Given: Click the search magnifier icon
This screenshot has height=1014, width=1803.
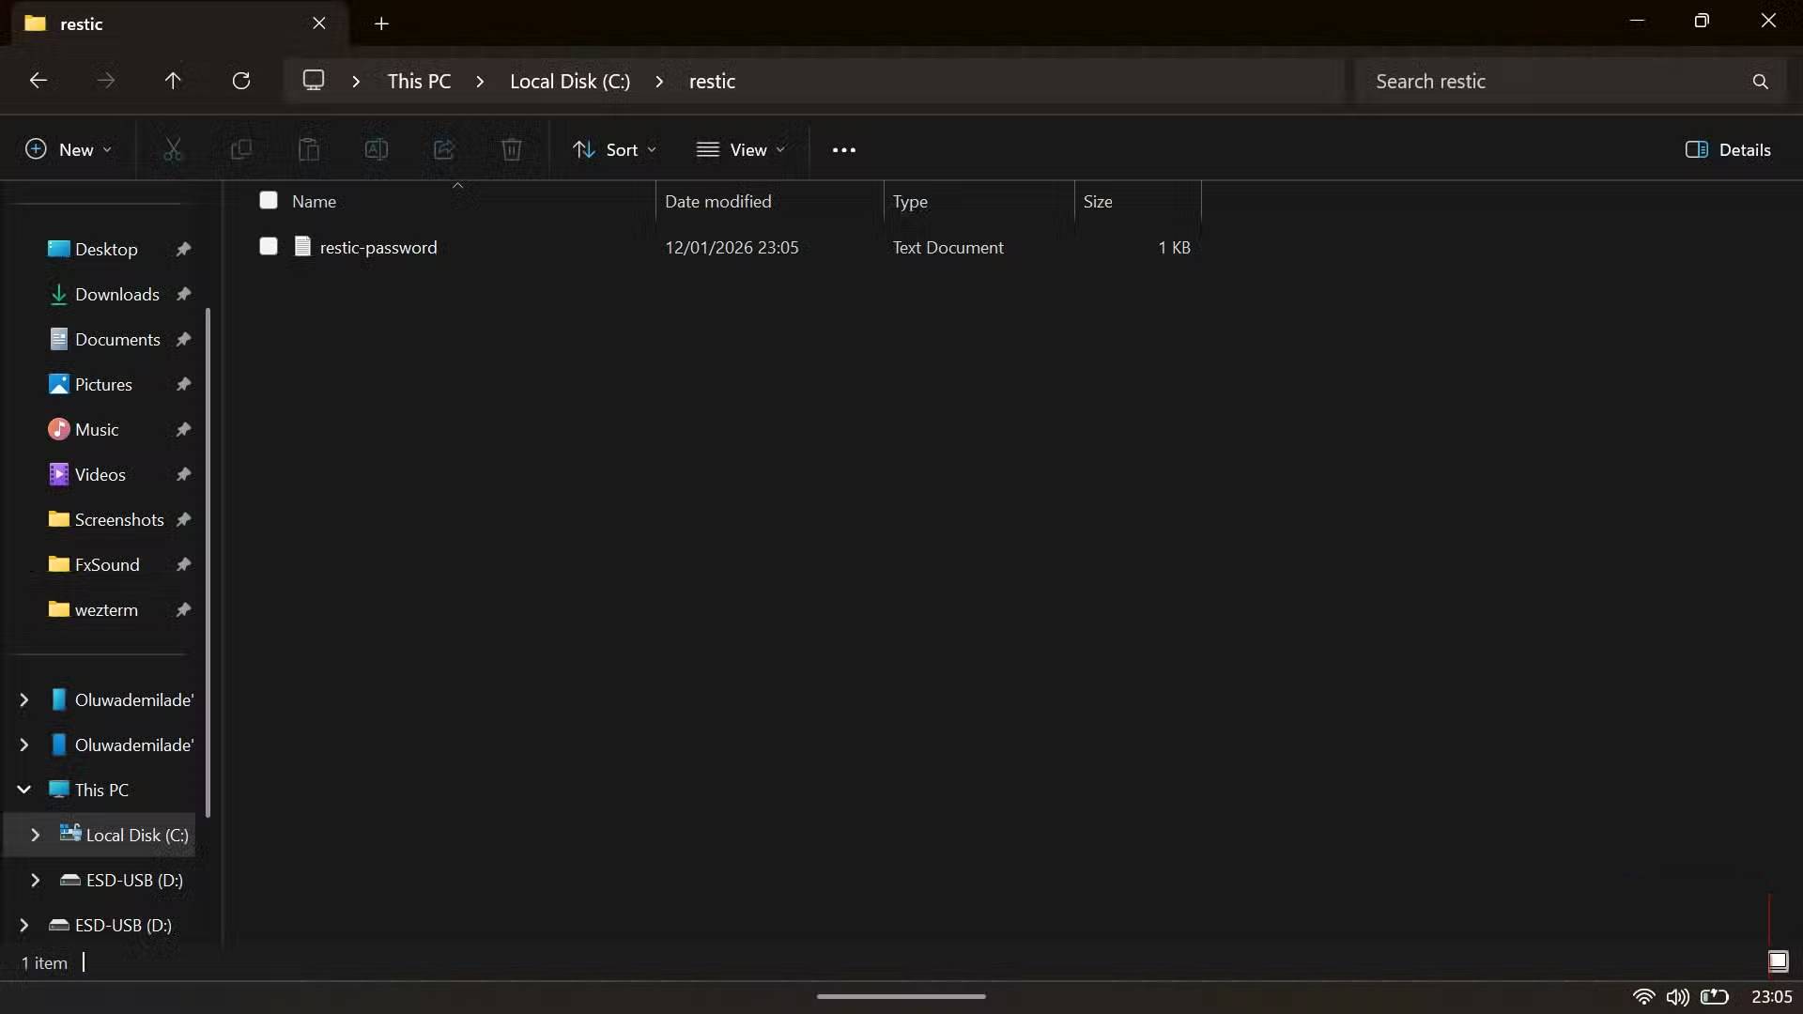Looking at the screenshot, I should [x=1760, y=82].
